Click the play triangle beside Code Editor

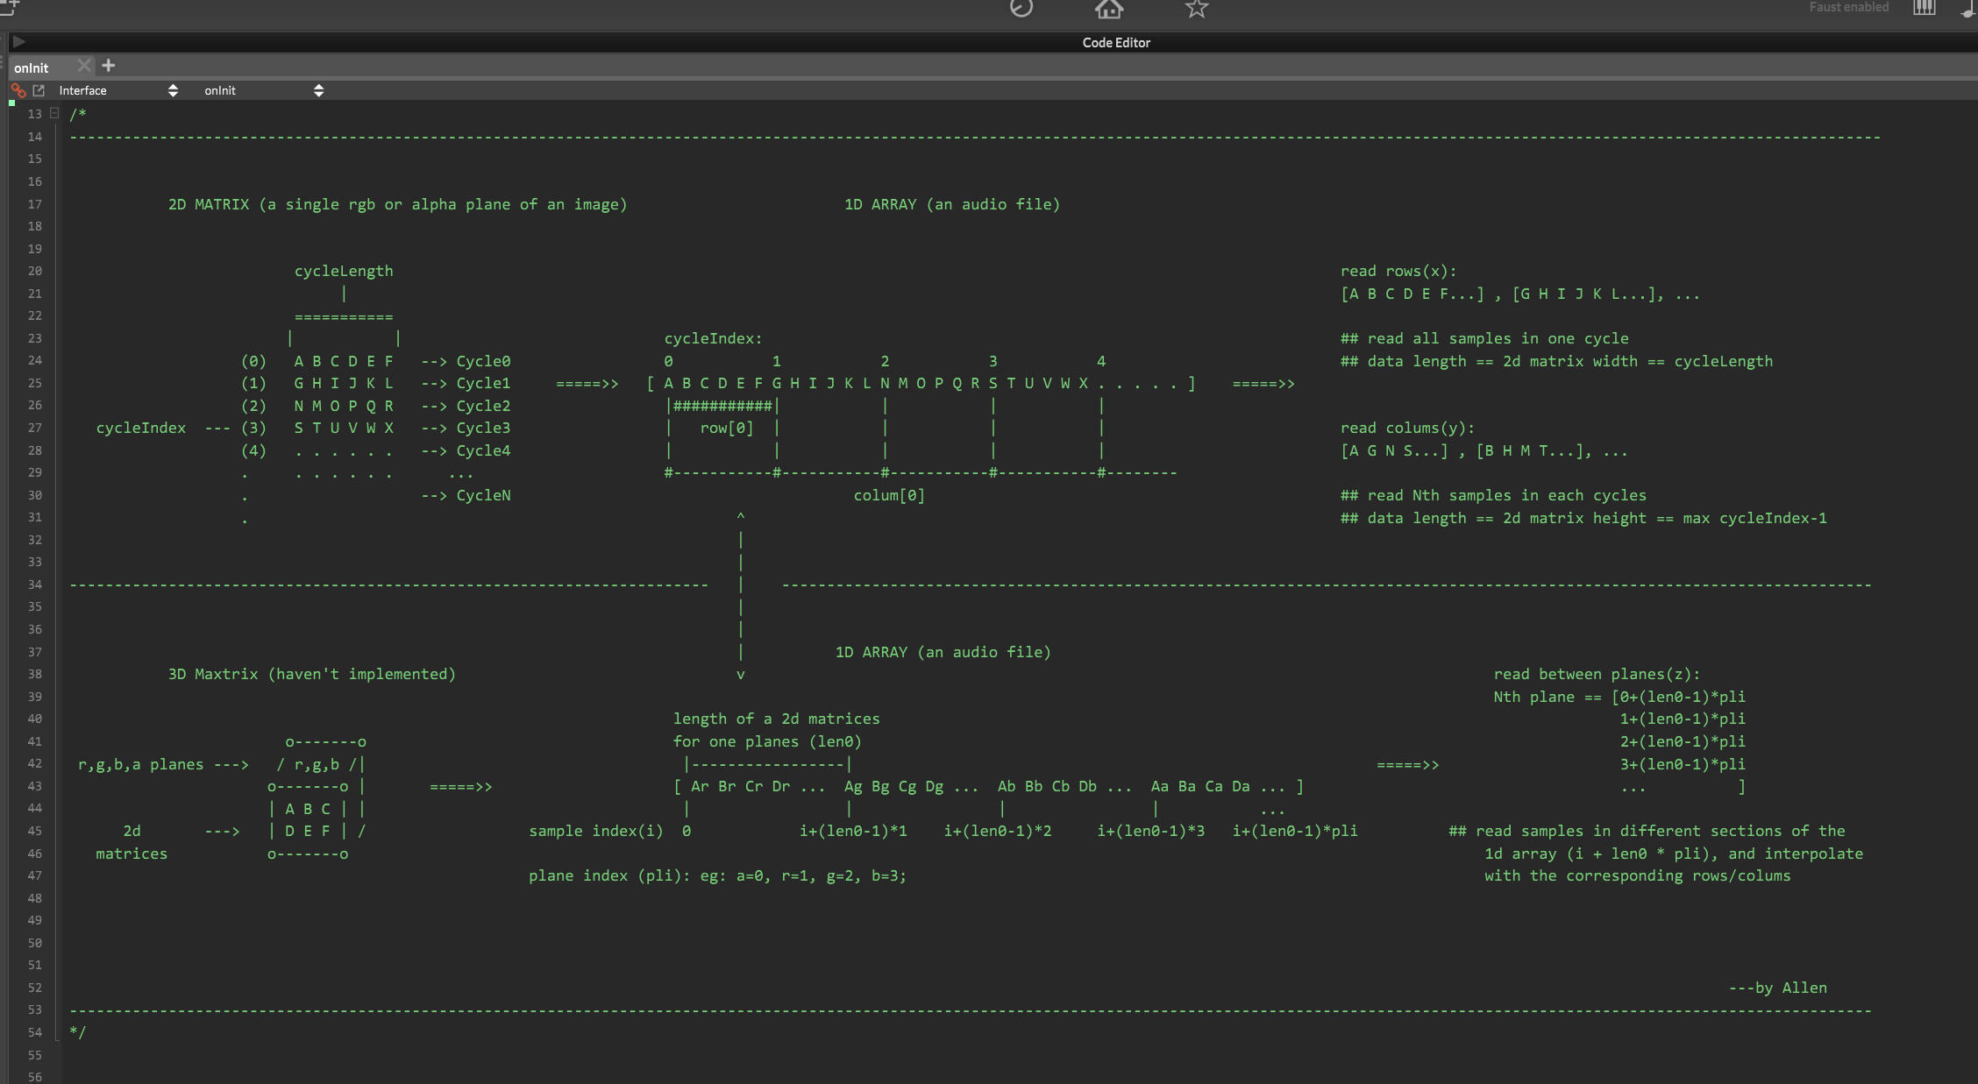pos(18,42)
